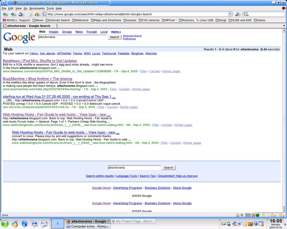
Task: Click the Search within results link
Action: (100, 176)
